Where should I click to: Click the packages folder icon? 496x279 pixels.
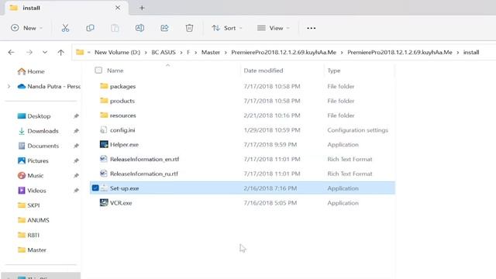point(104,86)
